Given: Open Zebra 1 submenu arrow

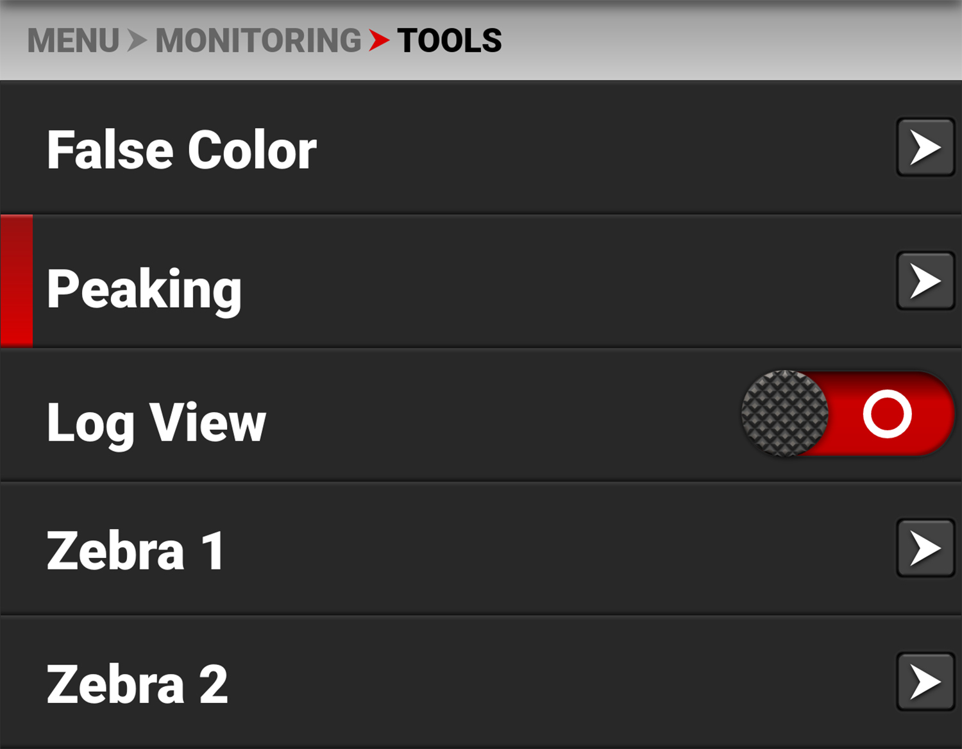Looking at the screenshot, I should (925, 548).
